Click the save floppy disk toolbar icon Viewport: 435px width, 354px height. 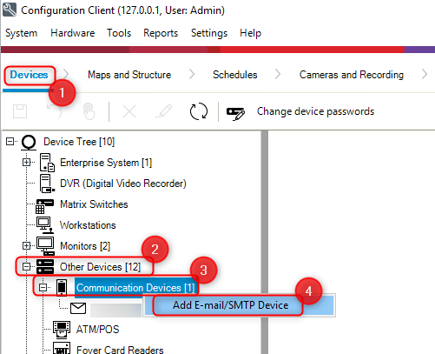click(20, 111)
